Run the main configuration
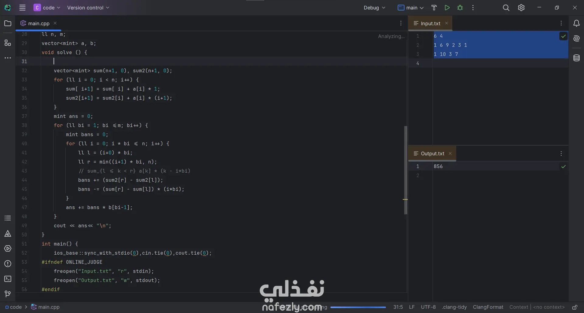This screenshot has height=313, width=584. coord(447,8)
